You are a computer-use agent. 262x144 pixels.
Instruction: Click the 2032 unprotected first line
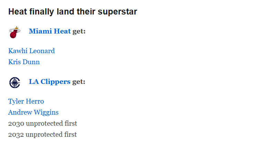click(x=42, y=134)
